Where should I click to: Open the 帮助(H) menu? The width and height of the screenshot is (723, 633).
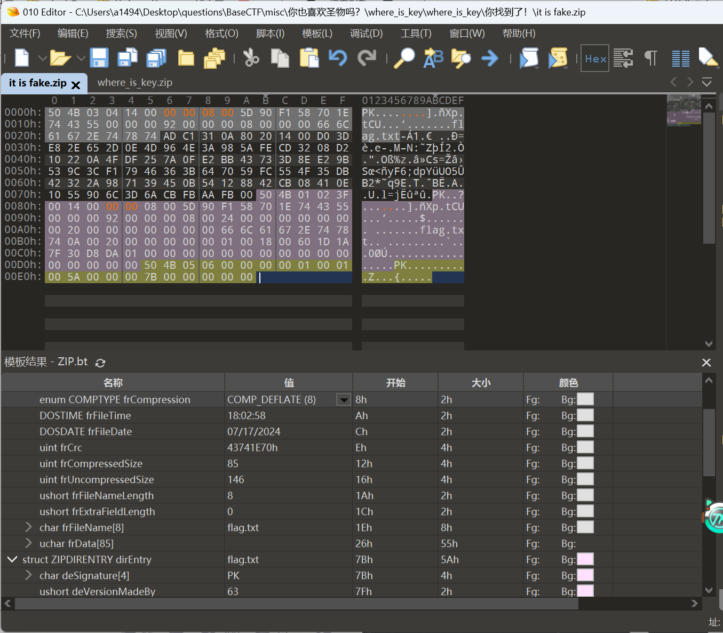point(519,34)
